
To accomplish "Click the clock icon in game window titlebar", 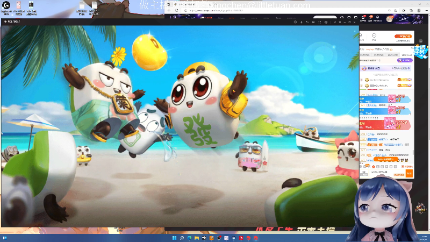I will (295, 22).
